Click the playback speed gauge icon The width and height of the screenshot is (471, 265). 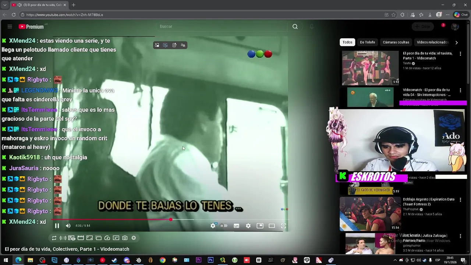[107, 238]
